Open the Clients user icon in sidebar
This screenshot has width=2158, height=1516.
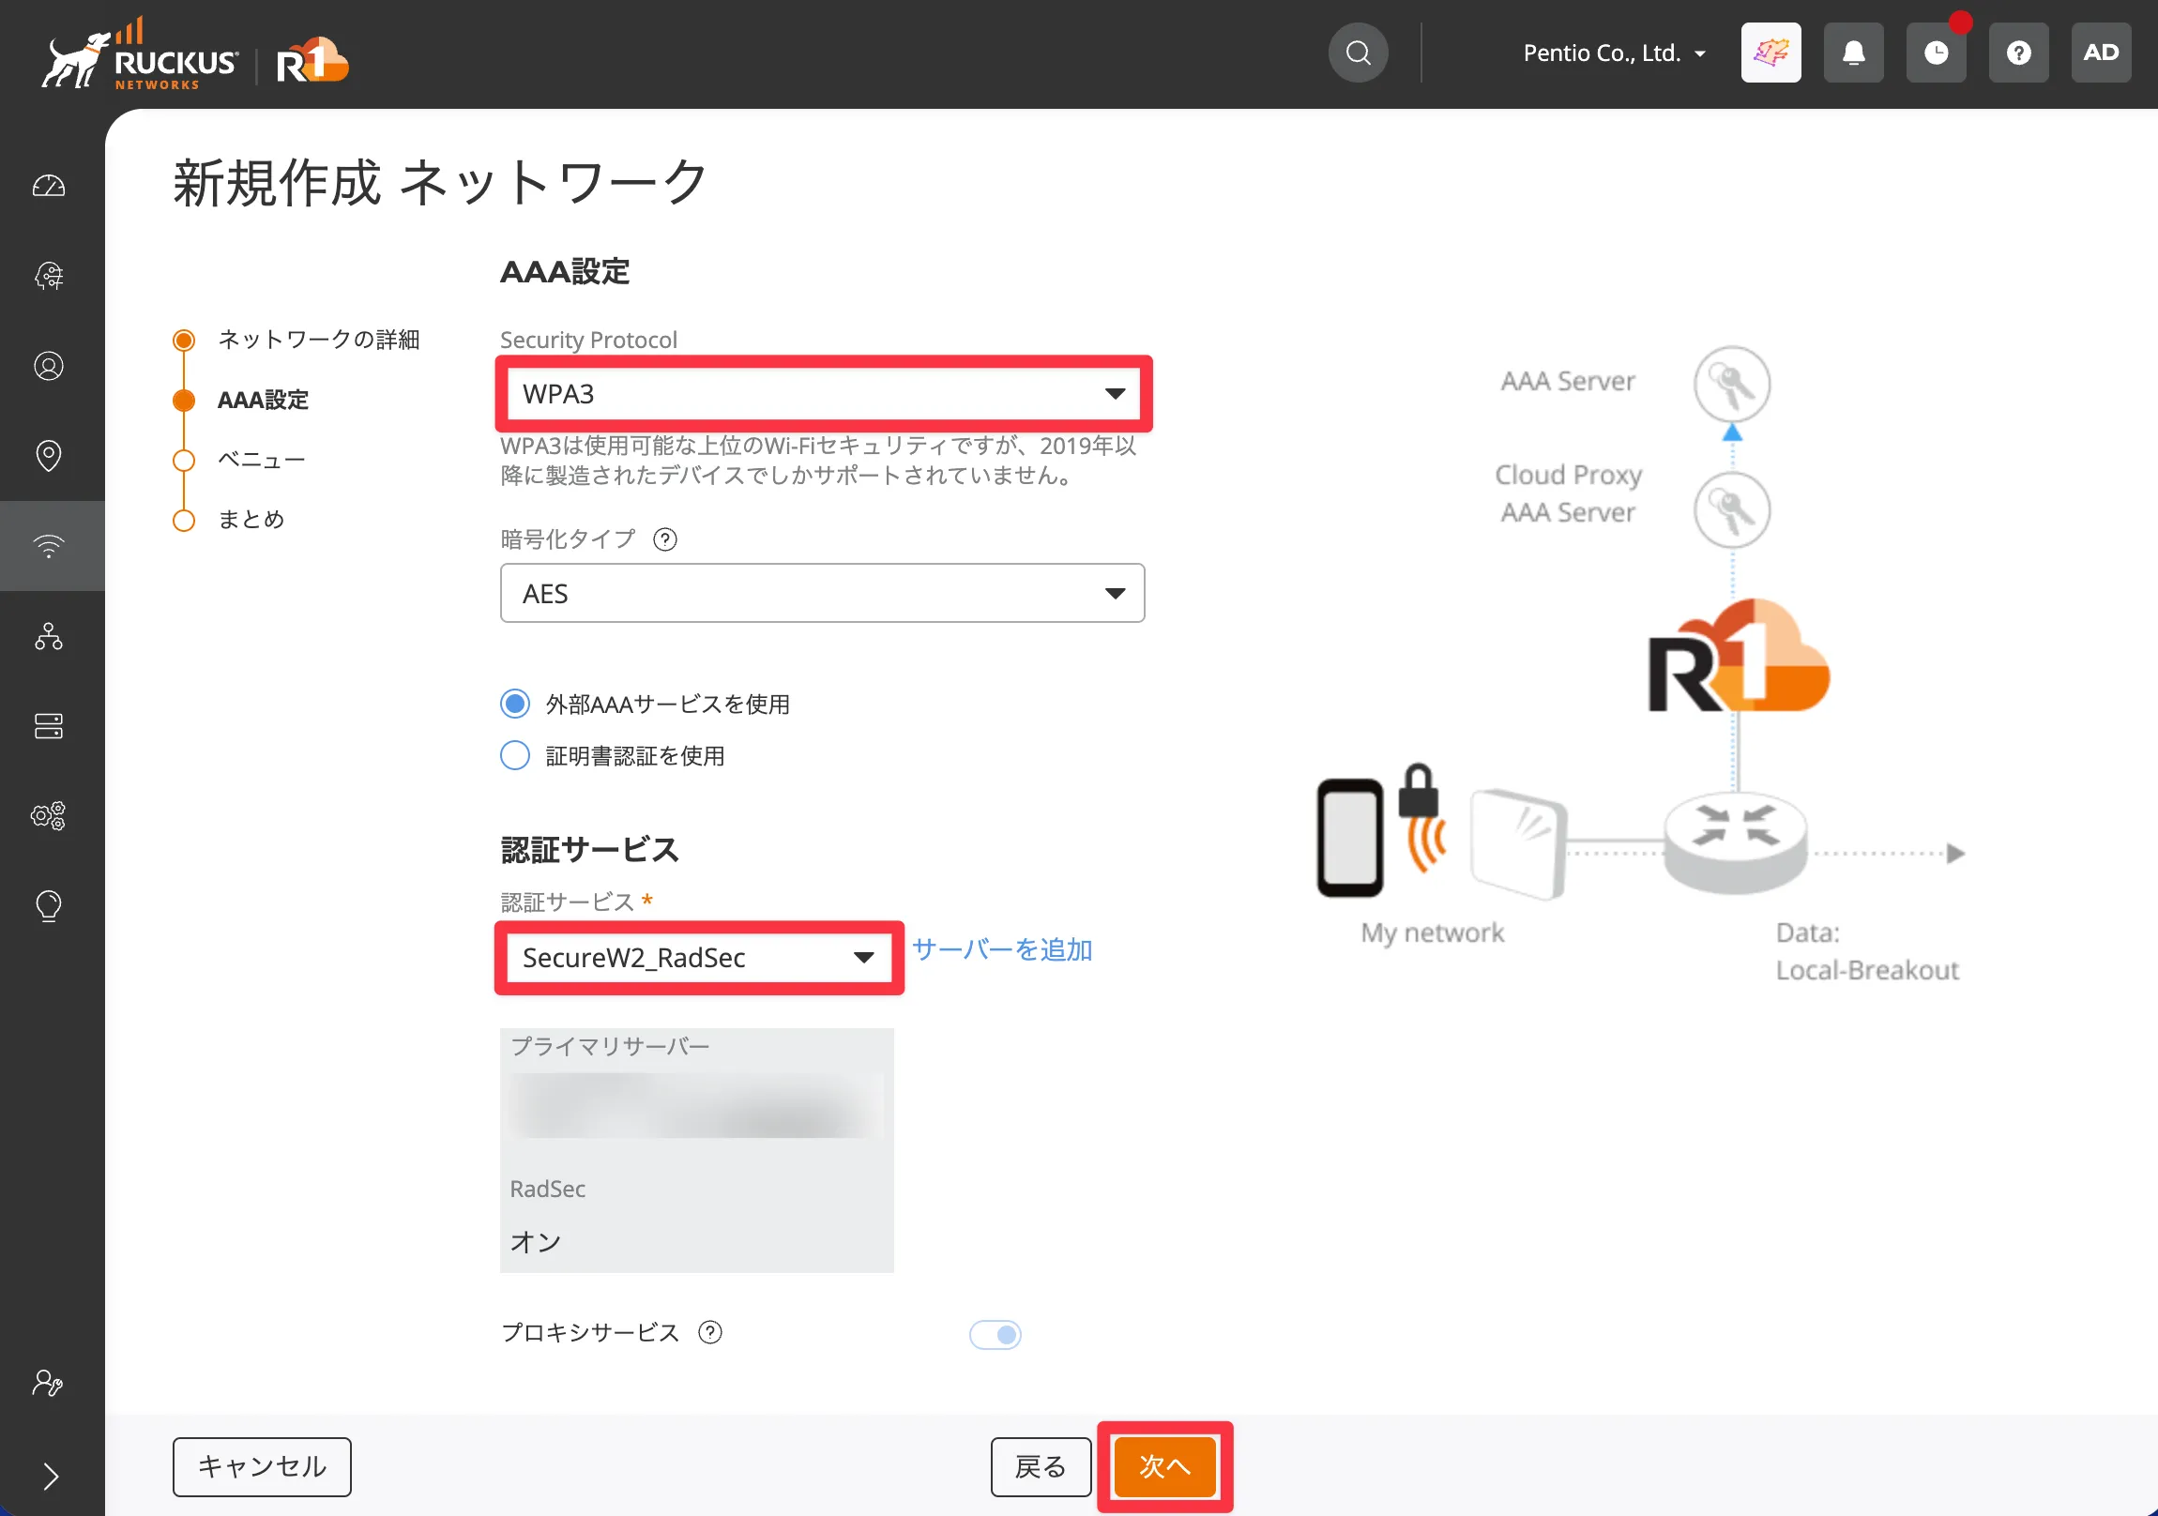[49, 366]
